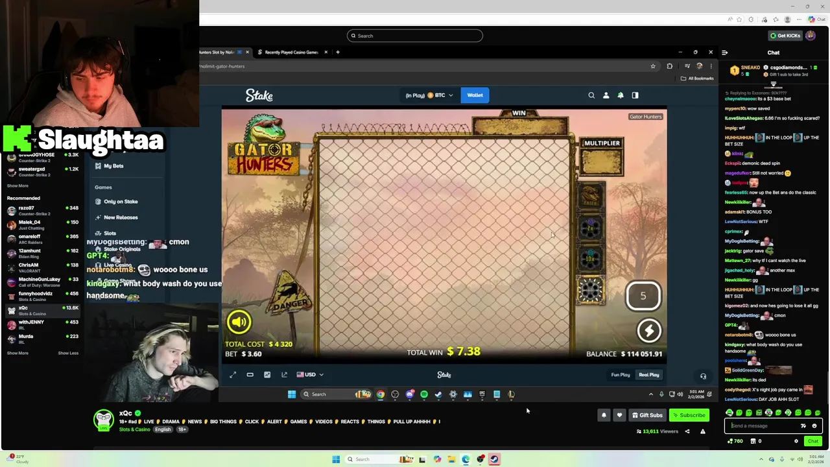Open the chat shop icon

753,441
